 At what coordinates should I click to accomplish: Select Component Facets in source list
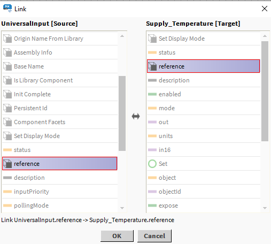click(x=60, y=122)
